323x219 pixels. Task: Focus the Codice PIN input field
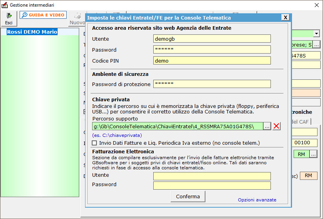pyautogui.click(x=212, y=61)
